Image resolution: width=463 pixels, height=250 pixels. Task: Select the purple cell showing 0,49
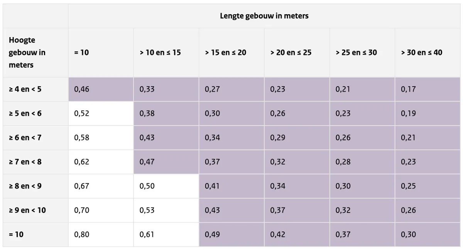click(231, 235)
